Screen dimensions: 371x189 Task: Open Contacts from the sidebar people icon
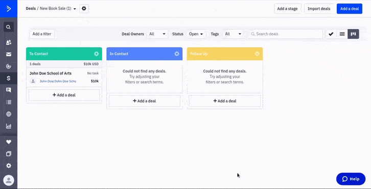pyautogui.click(x=9, y=42)
